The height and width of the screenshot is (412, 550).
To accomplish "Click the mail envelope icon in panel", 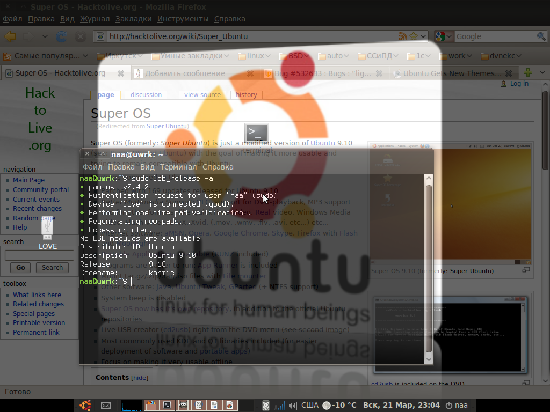I will pos(106,406).
